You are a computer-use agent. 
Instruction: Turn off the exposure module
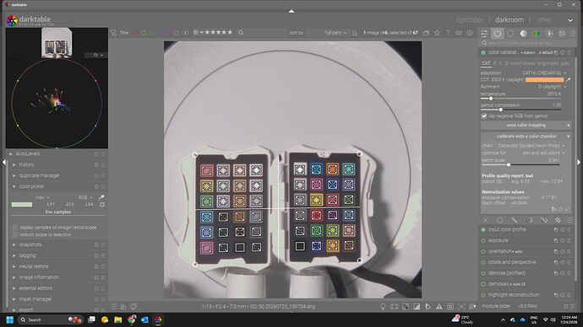483,241
